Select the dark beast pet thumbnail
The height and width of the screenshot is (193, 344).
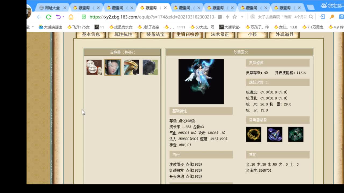point(150,67)
